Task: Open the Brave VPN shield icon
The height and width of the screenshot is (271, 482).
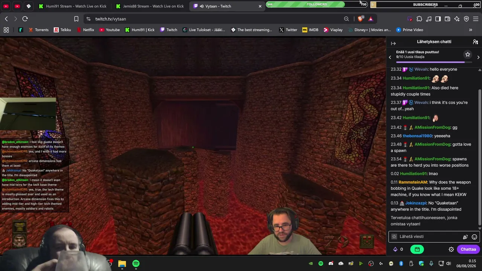Action: pyautogui.click(x=466, y=19)
